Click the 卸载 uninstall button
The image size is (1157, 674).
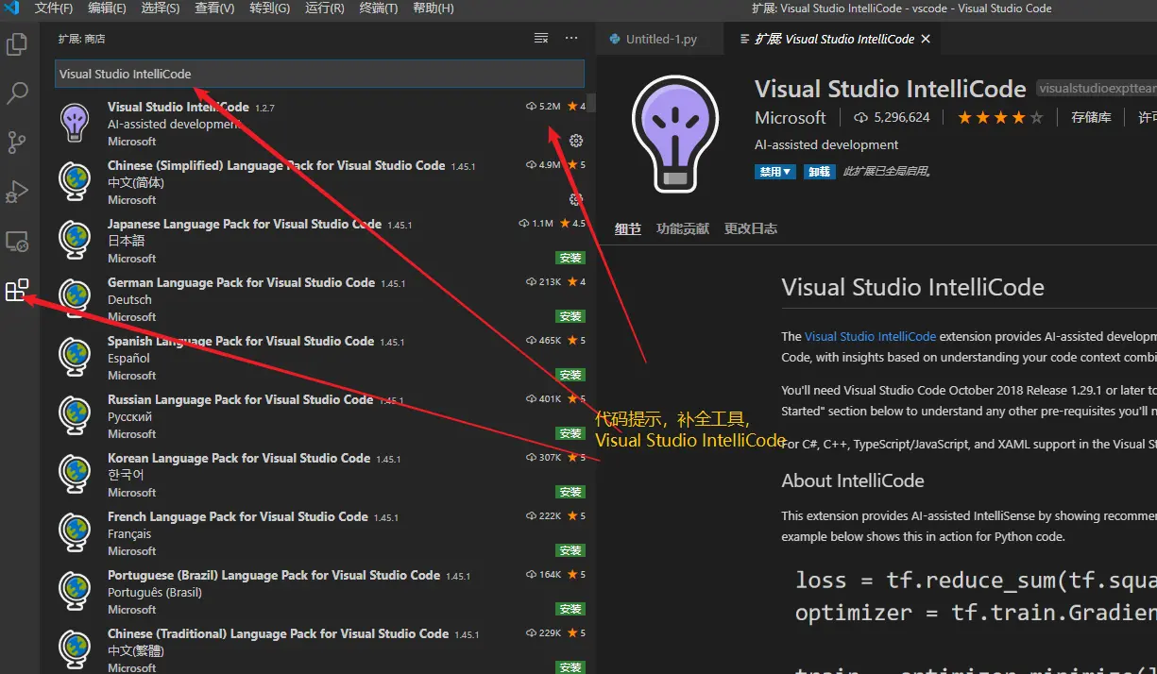pyautogui.click(x=818, y=172)
